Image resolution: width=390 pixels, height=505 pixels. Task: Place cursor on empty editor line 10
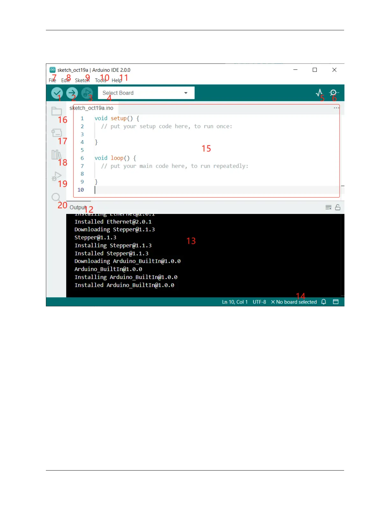[x=217, y=190]
